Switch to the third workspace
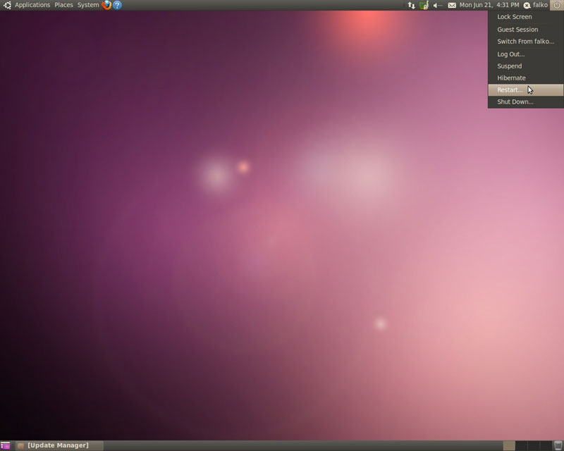 click(x=534, y=445)
